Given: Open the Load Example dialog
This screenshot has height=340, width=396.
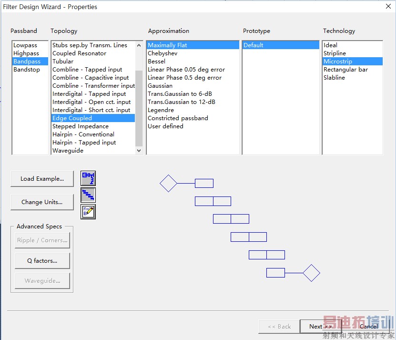Looking at the screenshot, I should click(x=42, y=179).
